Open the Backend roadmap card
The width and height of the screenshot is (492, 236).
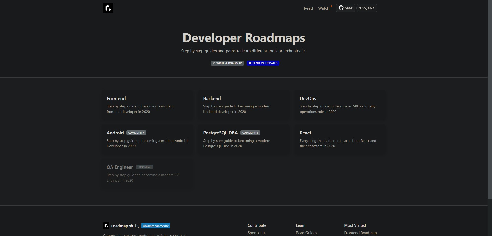click(244, 105)
